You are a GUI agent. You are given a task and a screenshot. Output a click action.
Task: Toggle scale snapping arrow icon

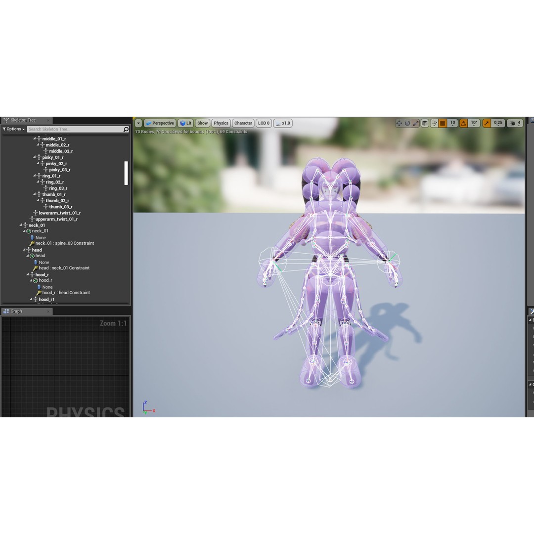pyautogui.click(x=487, y=123)
